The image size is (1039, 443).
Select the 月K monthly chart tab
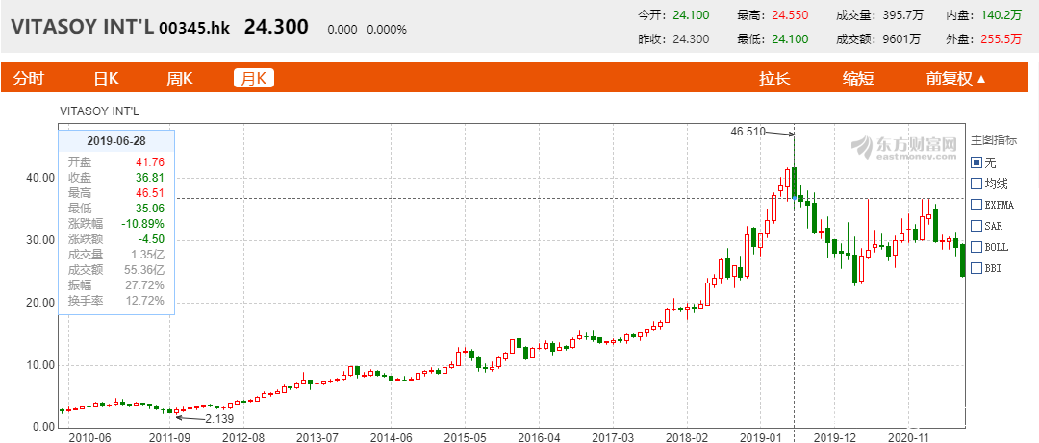[x=254, y=79]
